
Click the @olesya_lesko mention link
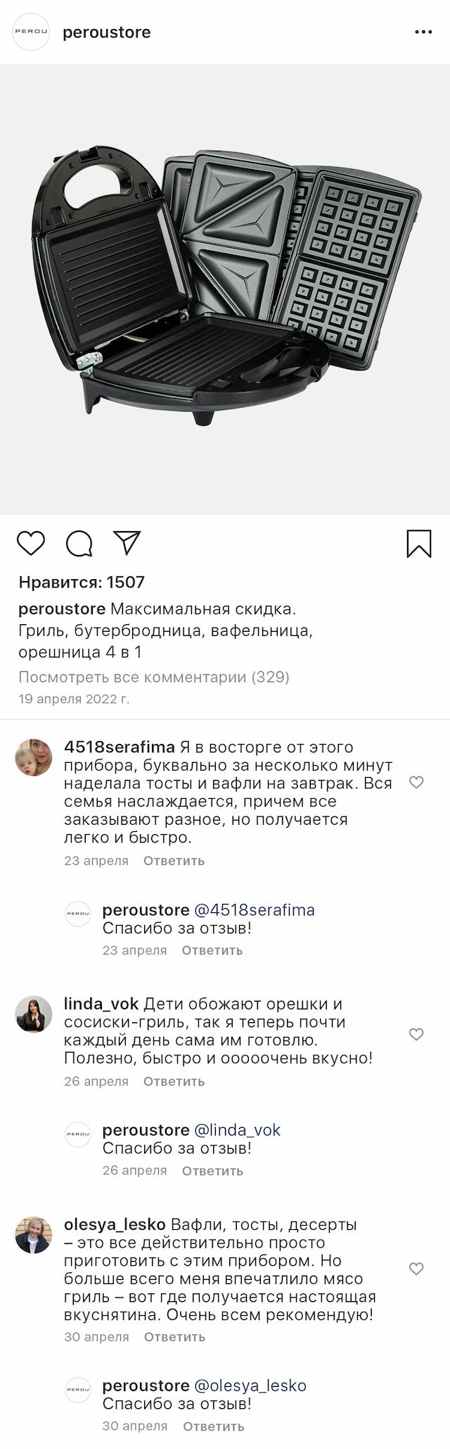tap(250, 1386)
